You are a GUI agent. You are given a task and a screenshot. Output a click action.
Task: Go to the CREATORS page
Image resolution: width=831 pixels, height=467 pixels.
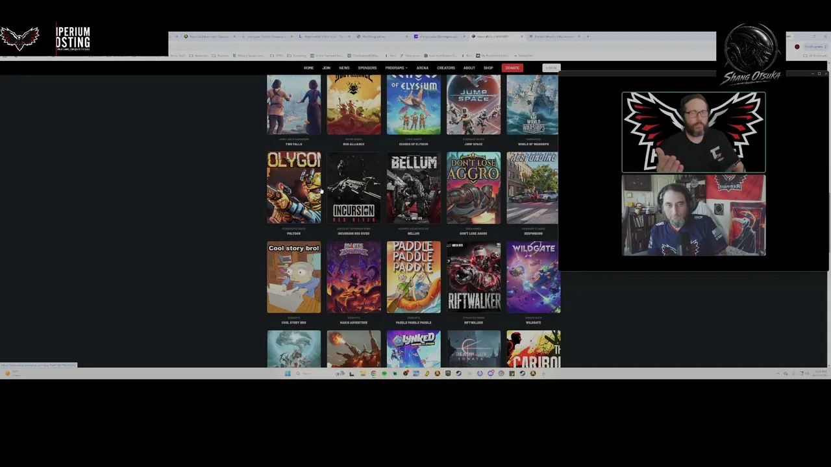[x=446, y=68]
